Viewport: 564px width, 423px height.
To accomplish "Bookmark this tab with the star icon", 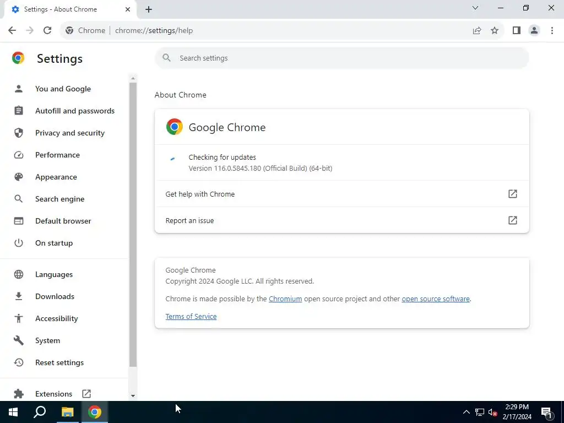I will pyautogui.click(x=495, y=31).
